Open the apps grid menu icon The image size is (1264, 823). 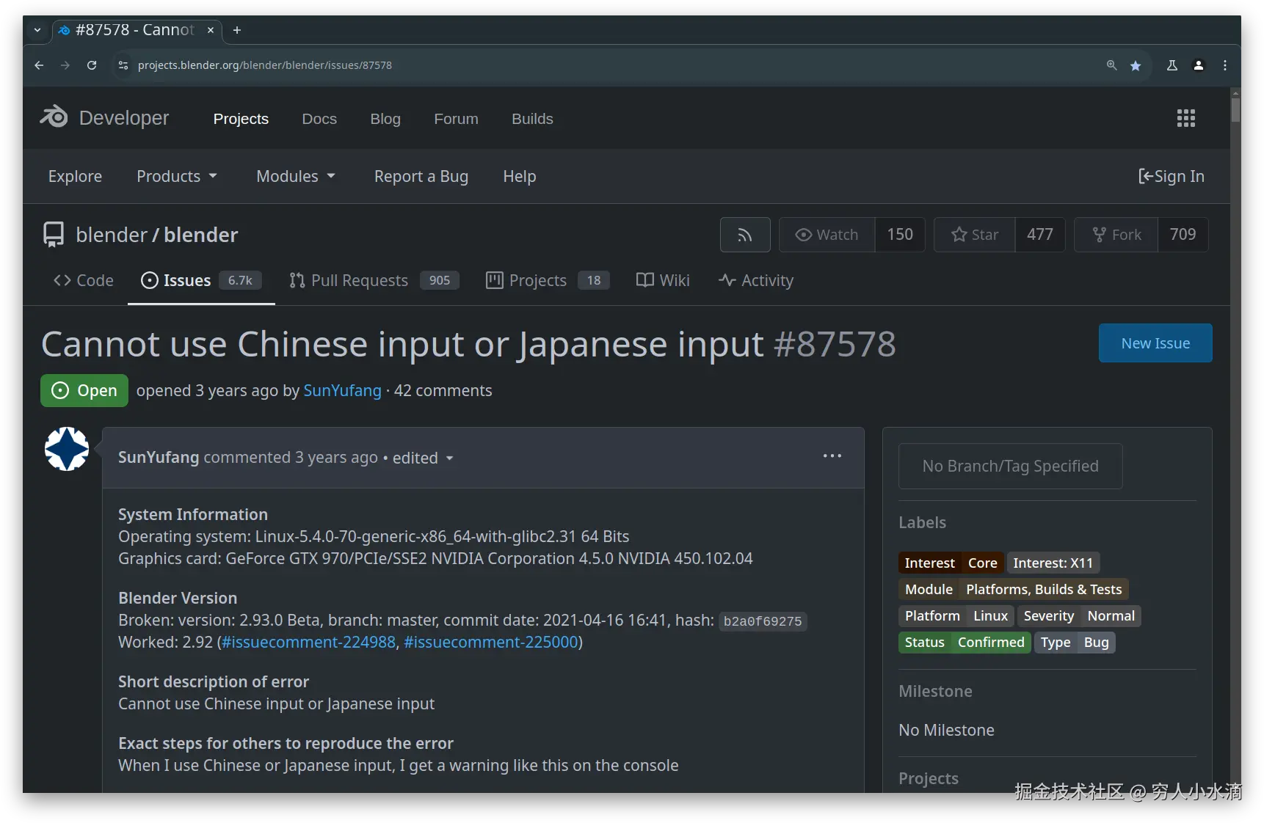point(1186,118)
